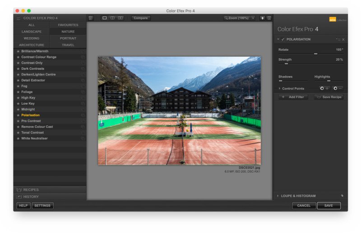
Task: Open presets icon for Remove Colour Cast
Action: tap(83, 127)
